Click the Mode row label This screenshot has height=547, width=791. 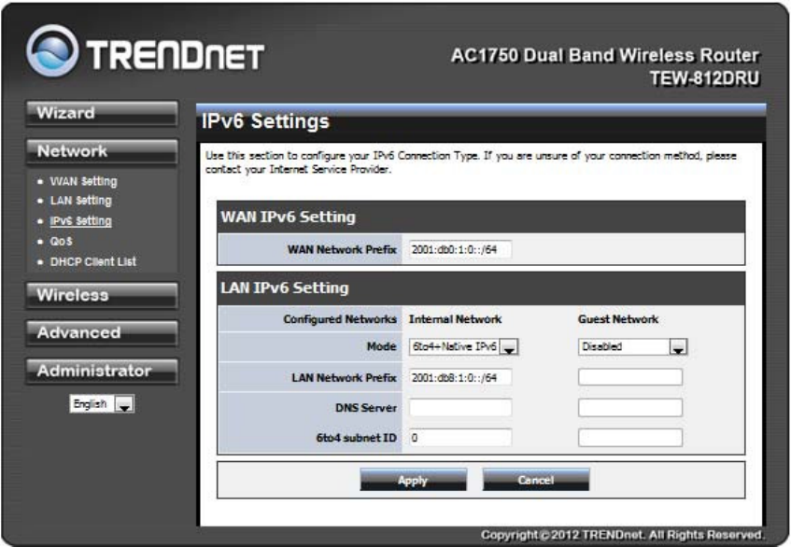[381, 347]
